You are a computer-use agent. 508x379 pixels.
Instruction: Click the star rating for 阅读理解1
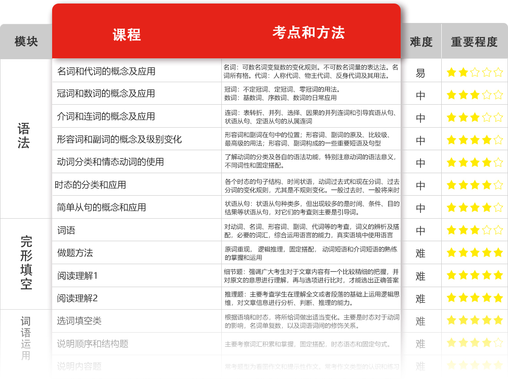(x=474, y=275)
